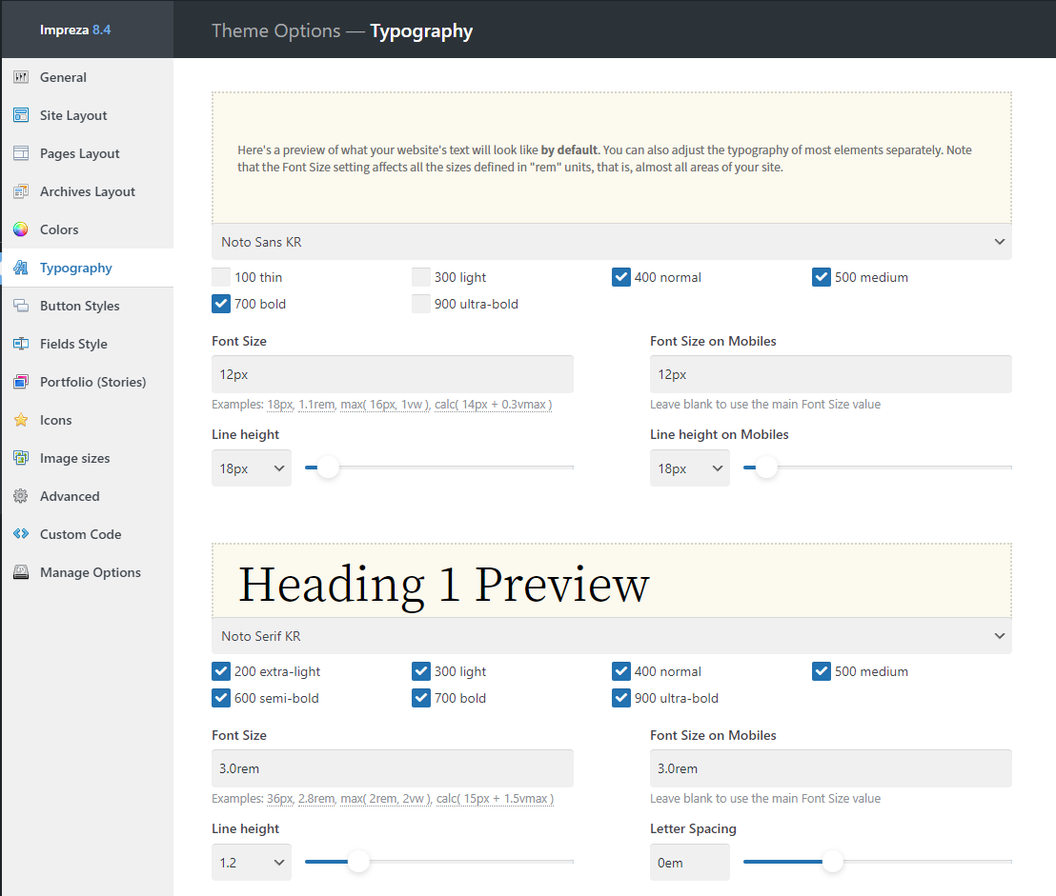Open Line height on Mobiles dropdown
The height and width of the screenshot is (896, 1056).
pos(690,468)
